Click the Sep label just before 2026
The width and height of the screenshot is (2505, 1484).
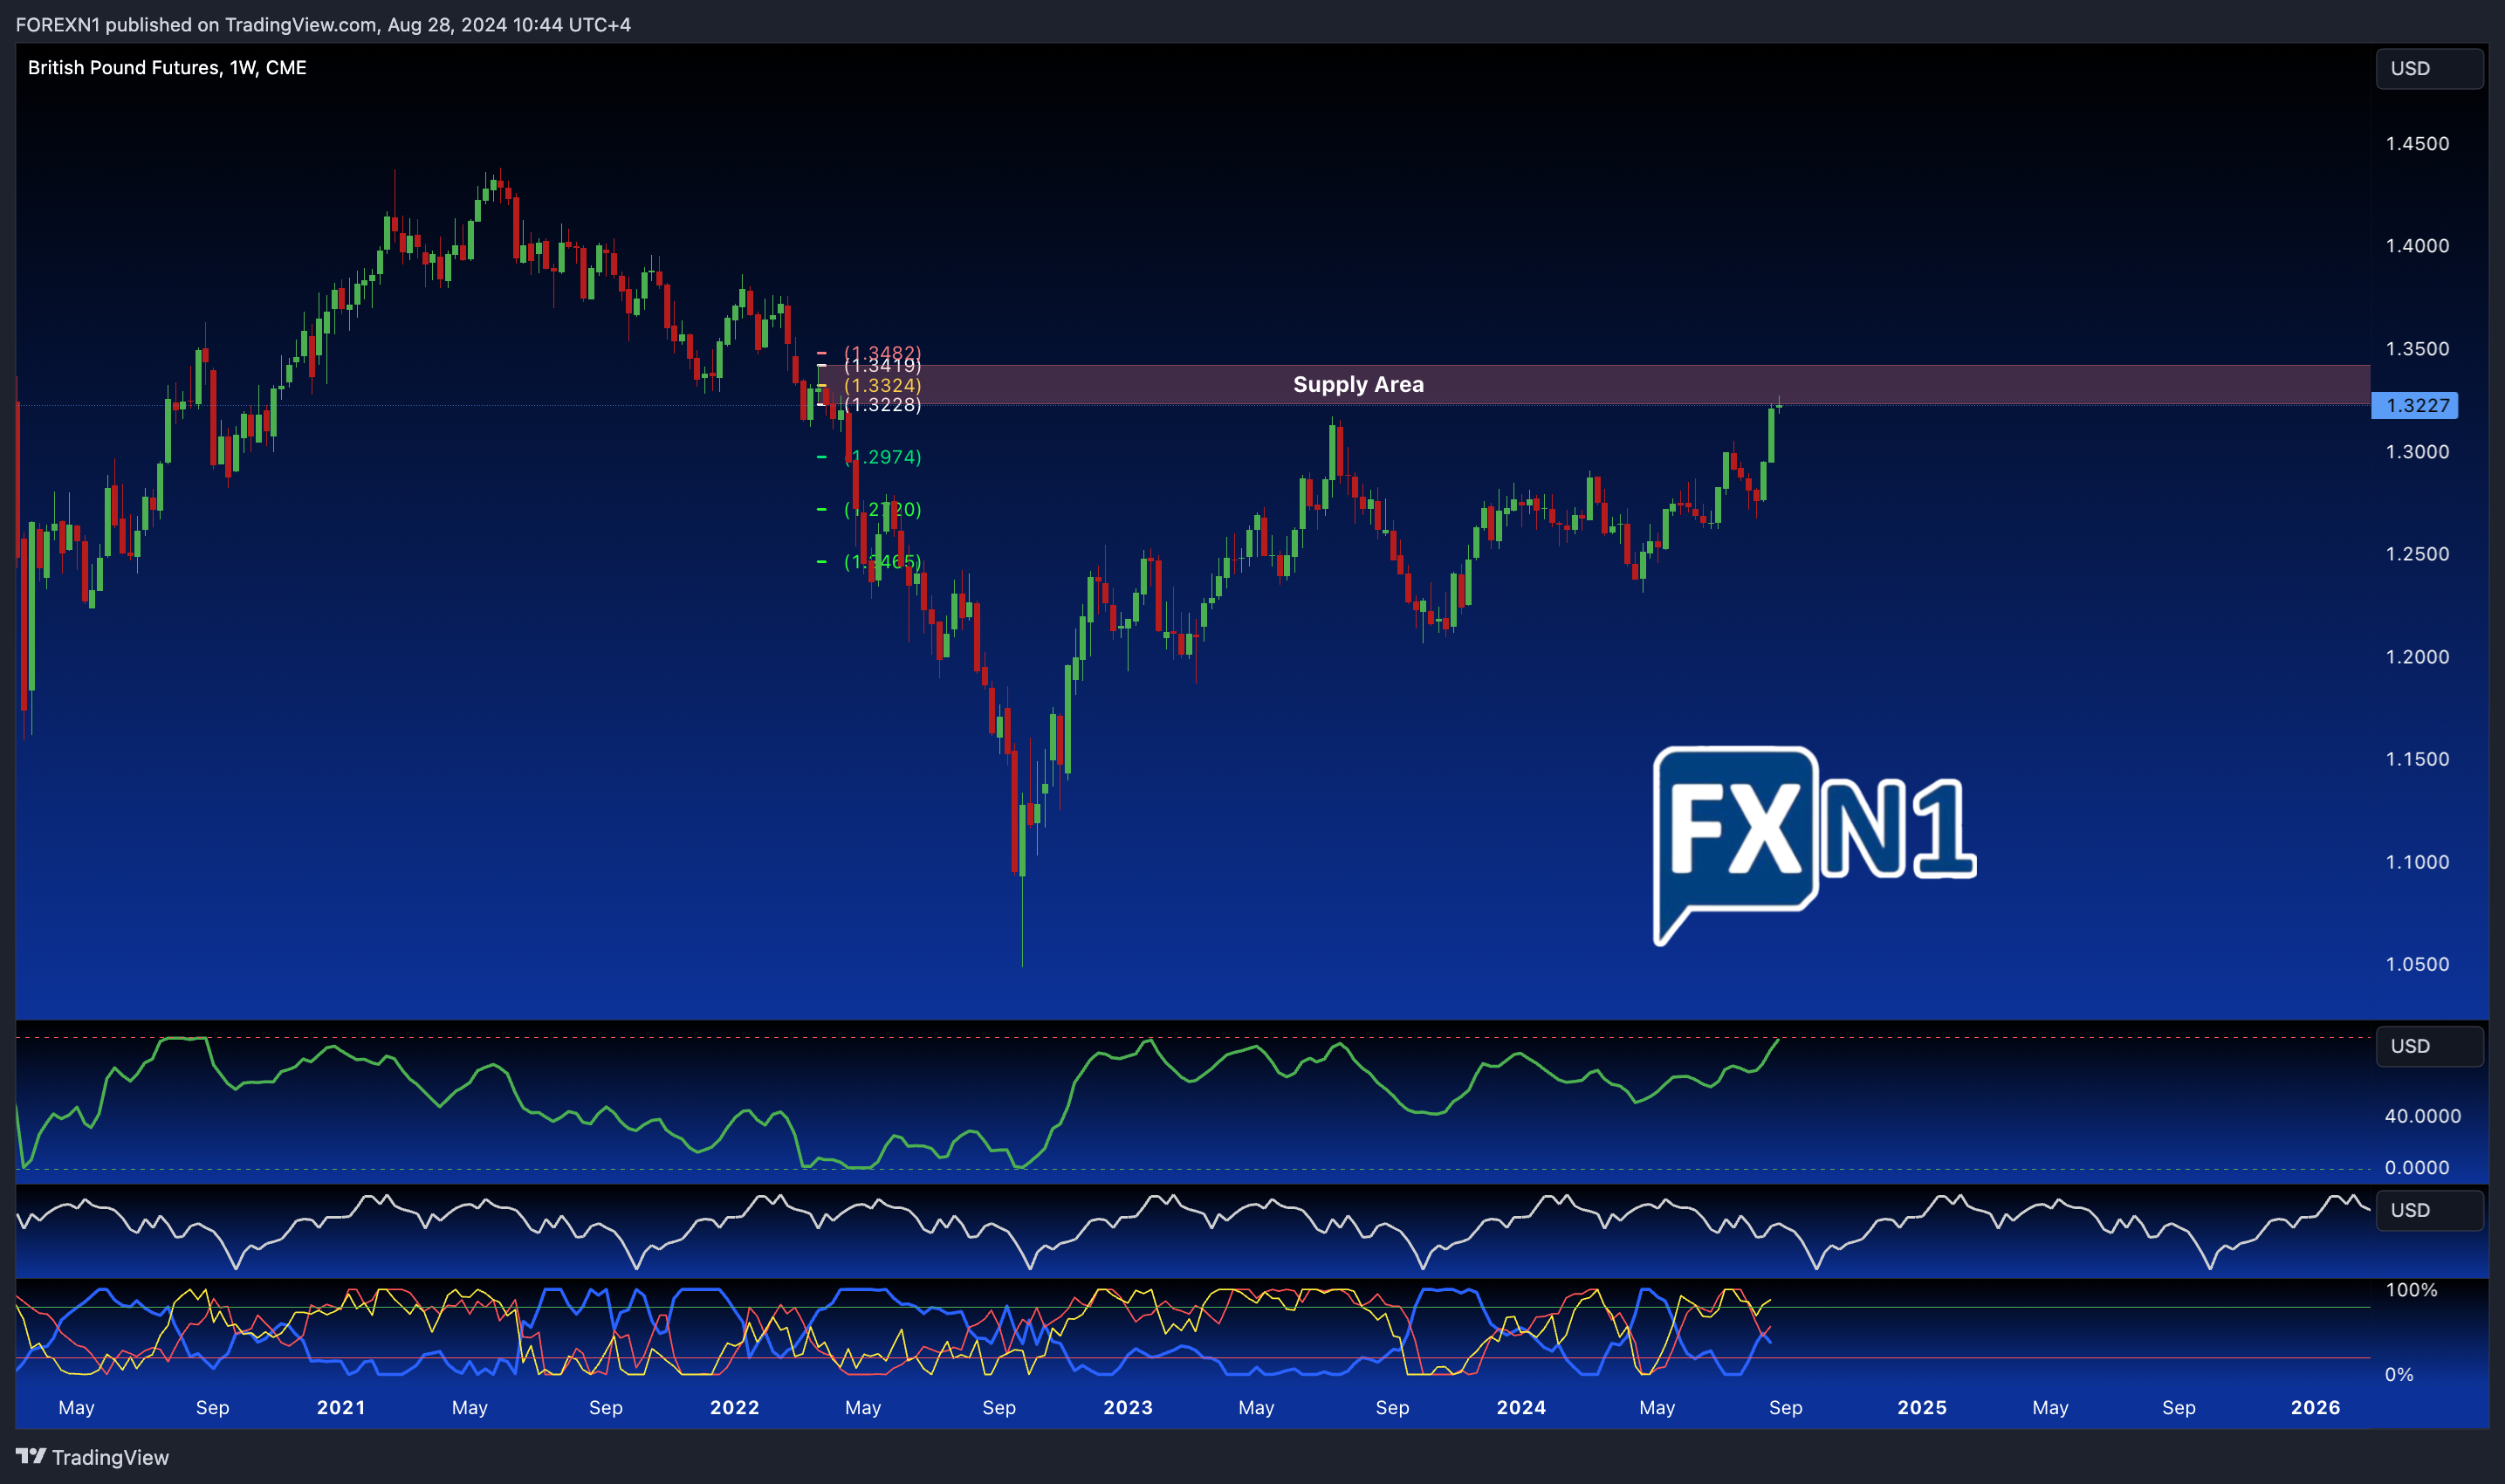click(2179, 1407)
